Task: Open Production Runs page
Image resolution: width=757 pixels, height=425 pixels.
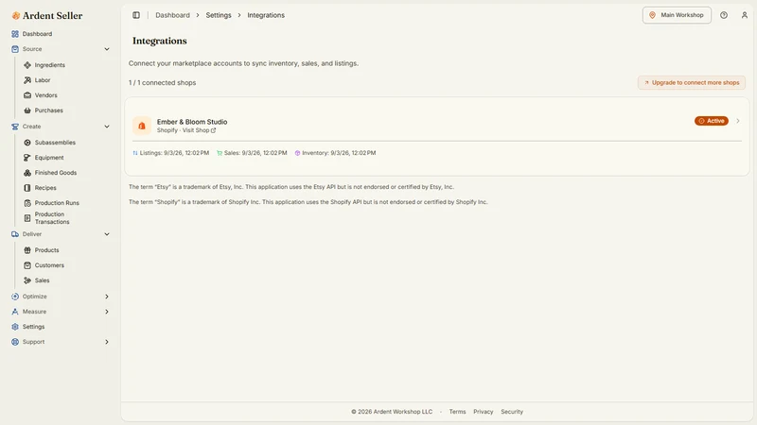Action: coord(57,203)
